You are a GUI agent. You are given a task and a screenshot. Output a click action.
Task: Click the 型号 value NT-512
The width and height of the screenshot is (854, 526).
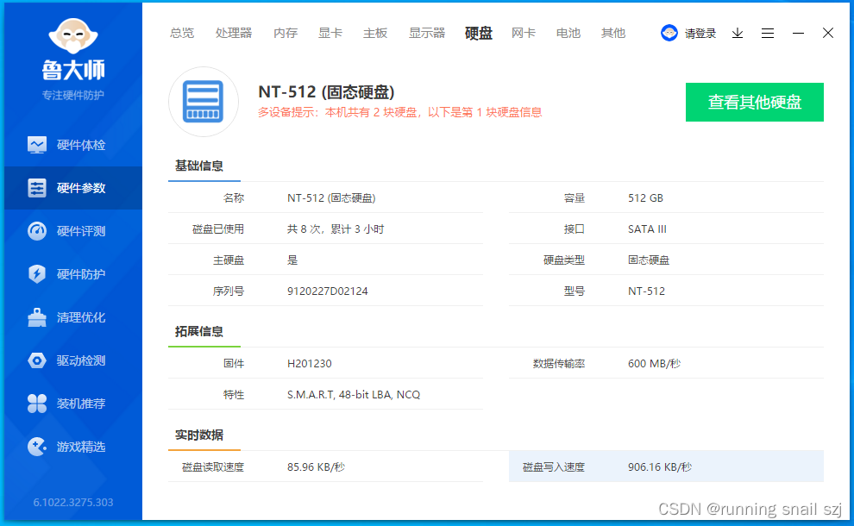646,291
